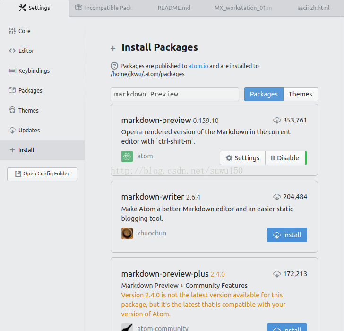Click the markdown-preview download count icon
Screen dimensions: 344x331
[x=277, y=120]
